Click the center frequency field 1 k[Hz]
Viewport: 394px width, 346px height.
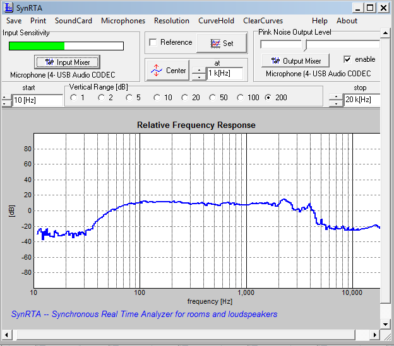[x=225, y=74]
